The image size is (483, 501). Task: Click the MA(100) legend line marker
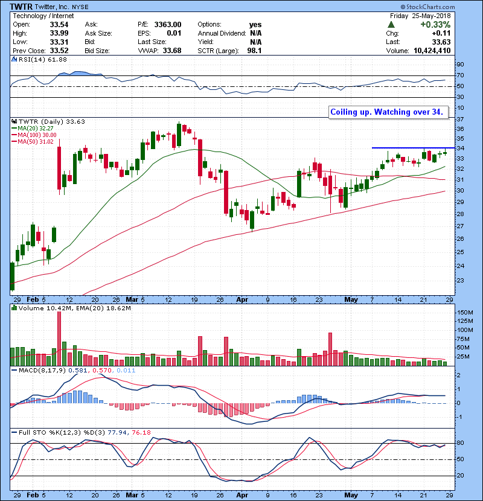[14, 135]
